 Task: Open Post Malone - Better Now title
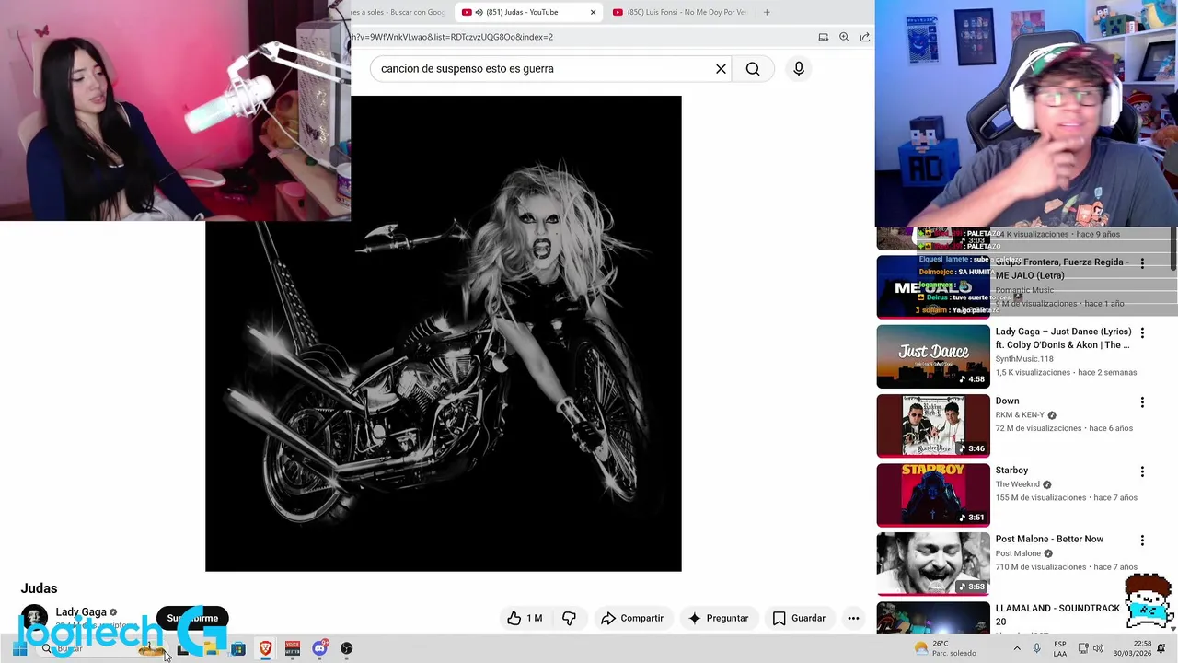pyautogui.click(x=1049, y=539)
